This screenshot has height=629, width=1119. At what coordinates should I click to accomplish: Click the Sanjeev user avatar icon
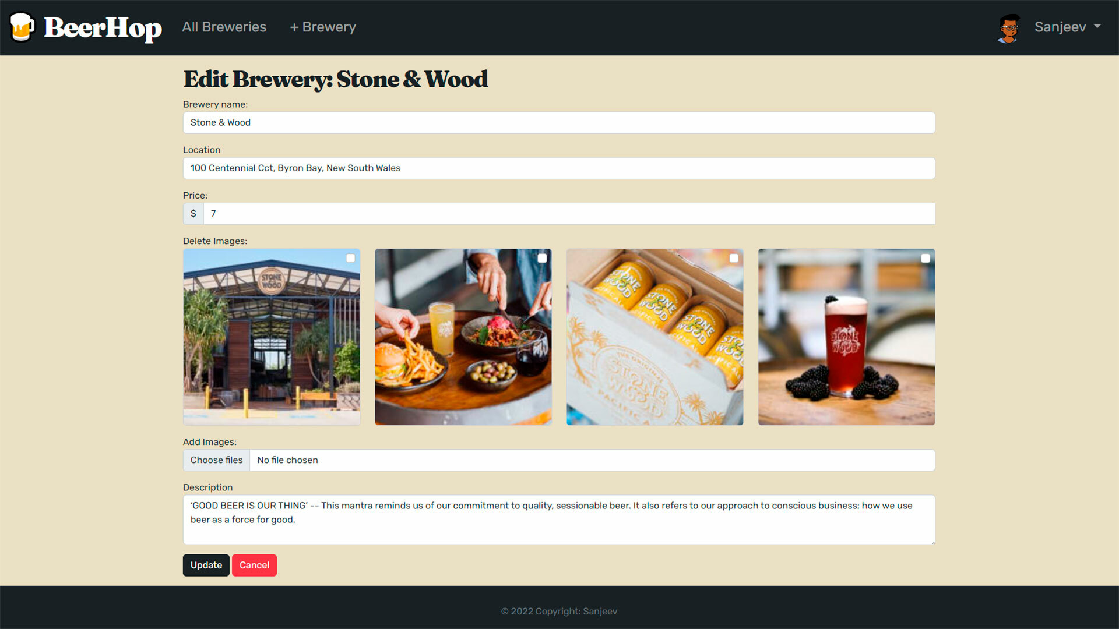1009,27
